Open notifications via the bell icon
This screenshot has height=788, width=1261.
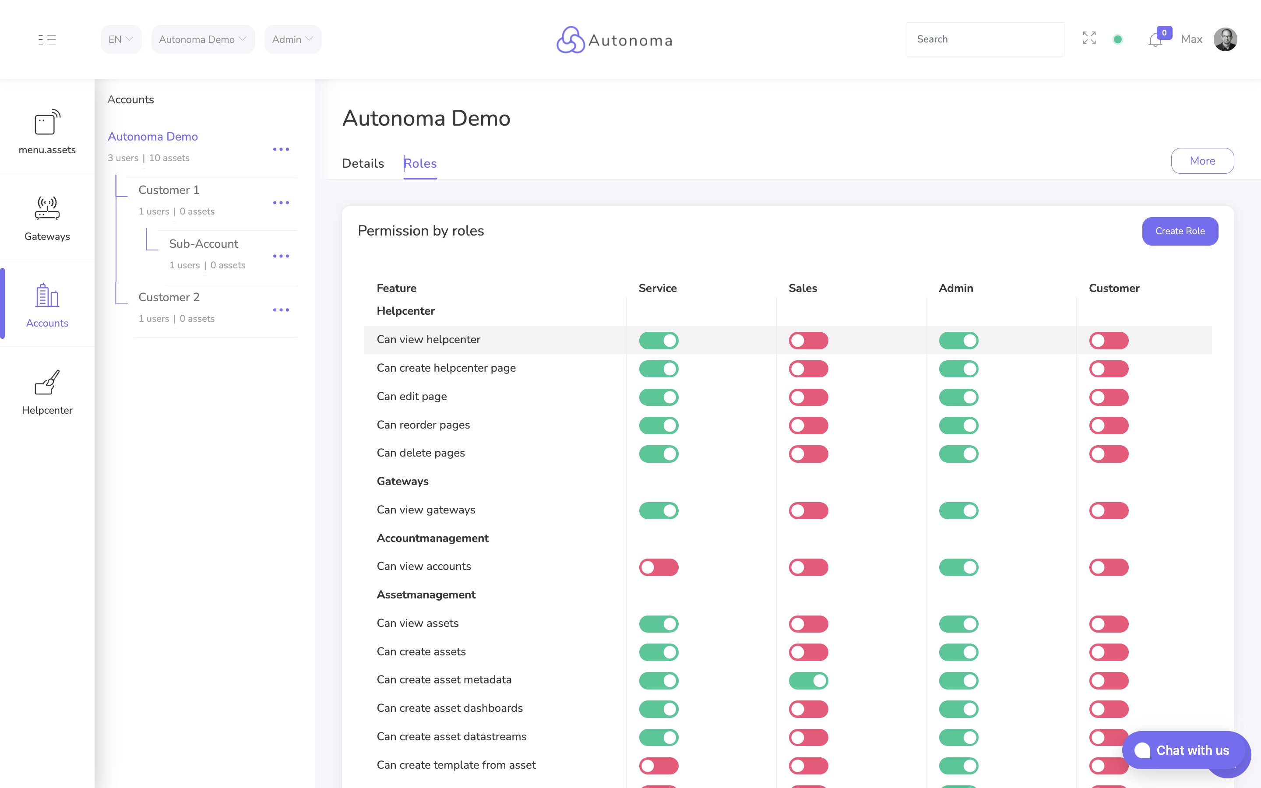pos(1156,39)
